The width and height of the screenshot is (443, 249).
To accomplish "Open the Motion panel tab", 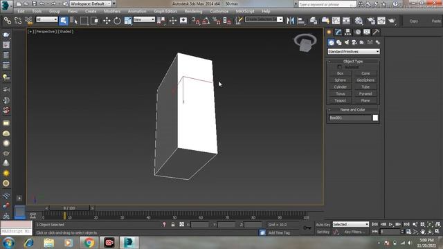I will [358, 32].
